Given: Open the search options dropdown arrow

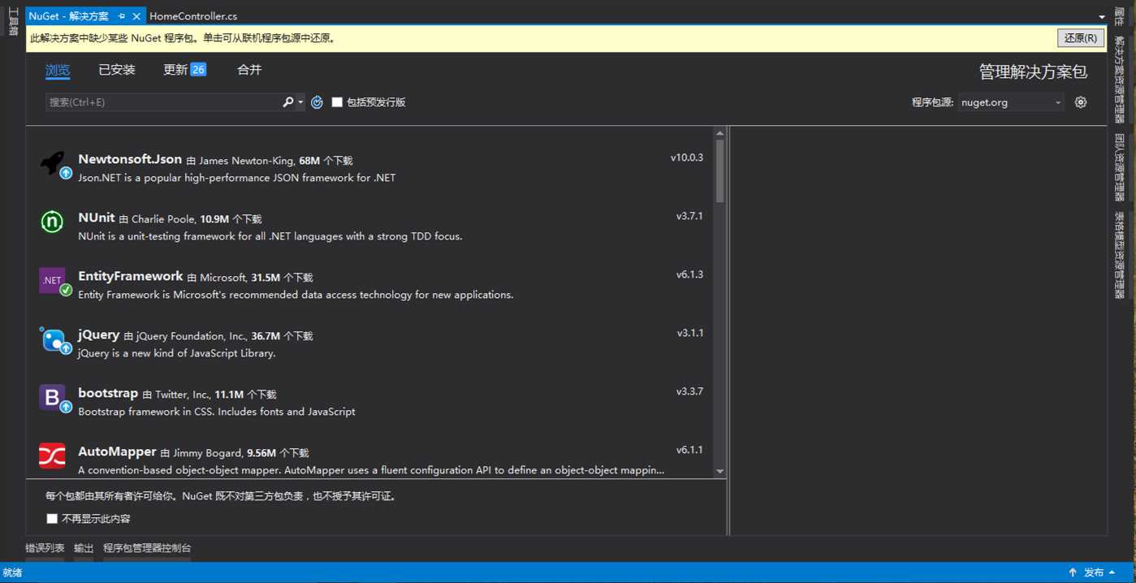Looking at the screenshot, I should 300,102.
